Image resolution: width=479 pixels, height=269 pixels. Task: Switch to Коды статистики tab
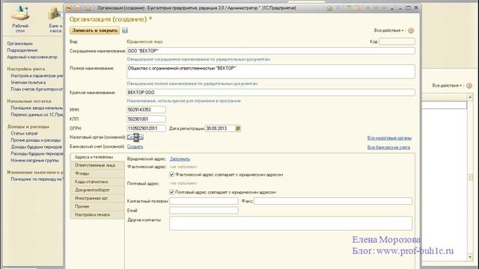click(x=97, y=182)
